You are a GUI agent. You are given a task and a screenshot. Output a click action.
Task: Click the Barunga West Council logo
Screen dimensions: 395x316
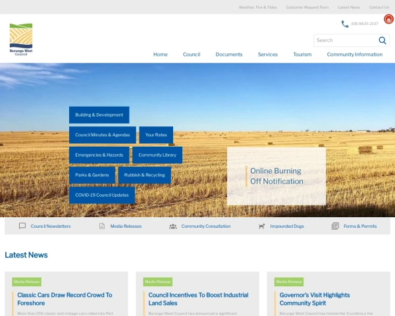pos(21,39)
